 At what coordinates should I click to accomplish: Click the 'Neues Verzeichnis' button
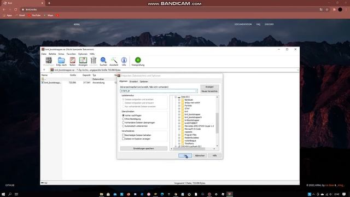(209, 91)
